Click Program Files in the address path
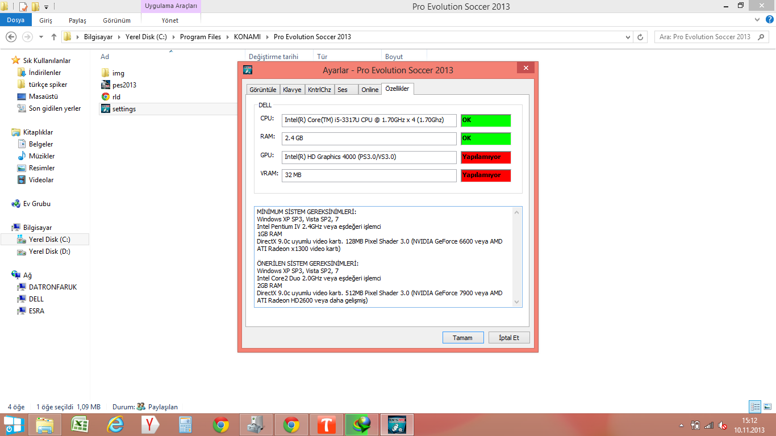Image resolution: width=776 pixels, height=436 pixels. point(201,37)
